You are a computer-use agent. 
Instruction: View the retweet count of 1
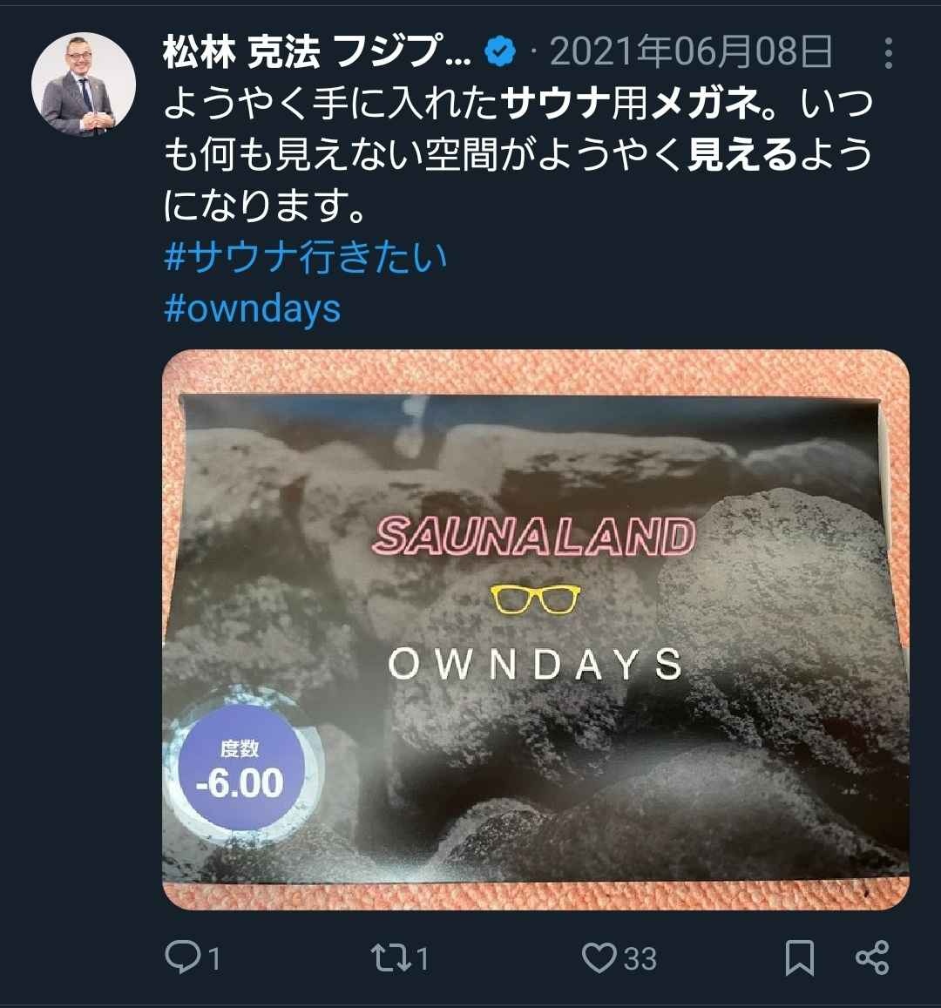[423, 958]
